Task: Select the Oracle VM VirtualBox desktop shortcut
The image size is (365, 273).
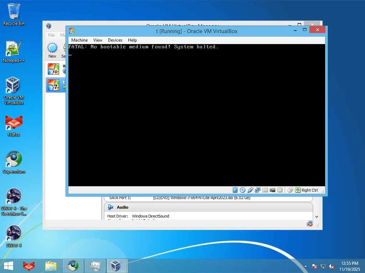Action: click(14, 91)
